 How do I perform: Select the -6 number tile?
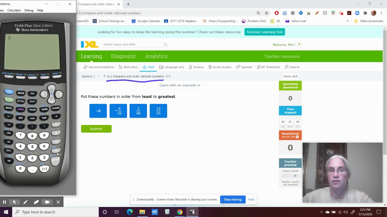point(98,111)
